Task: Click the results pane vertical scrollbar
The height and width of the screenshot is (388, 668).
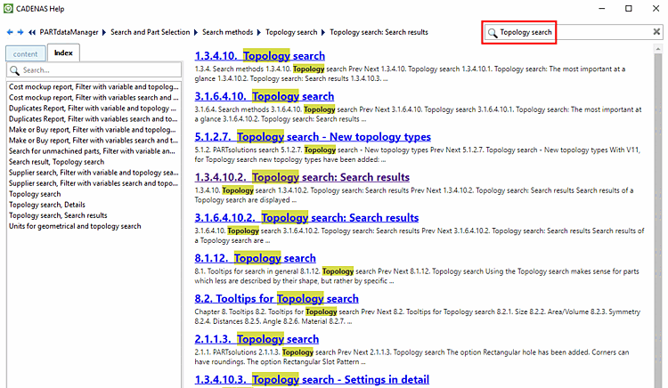Action: click(x=658, y=222)
